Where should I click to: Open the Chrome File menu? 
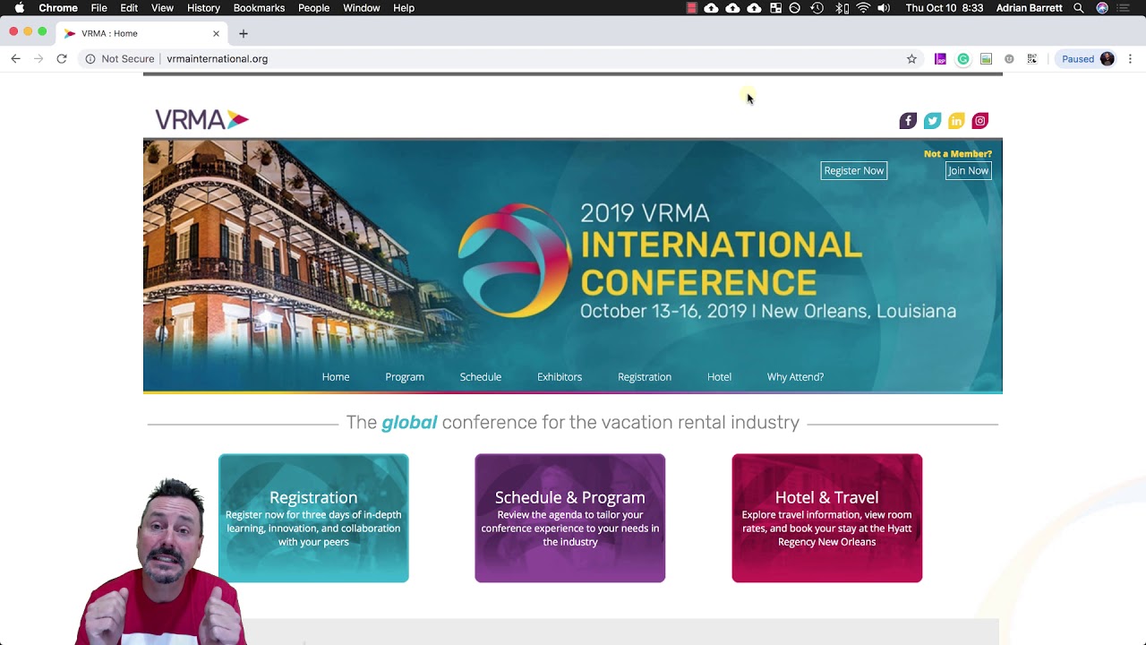coord(98,8)
